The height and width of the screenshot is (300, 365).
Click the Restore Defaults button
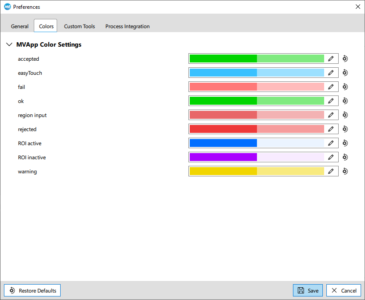coord(33,290)
